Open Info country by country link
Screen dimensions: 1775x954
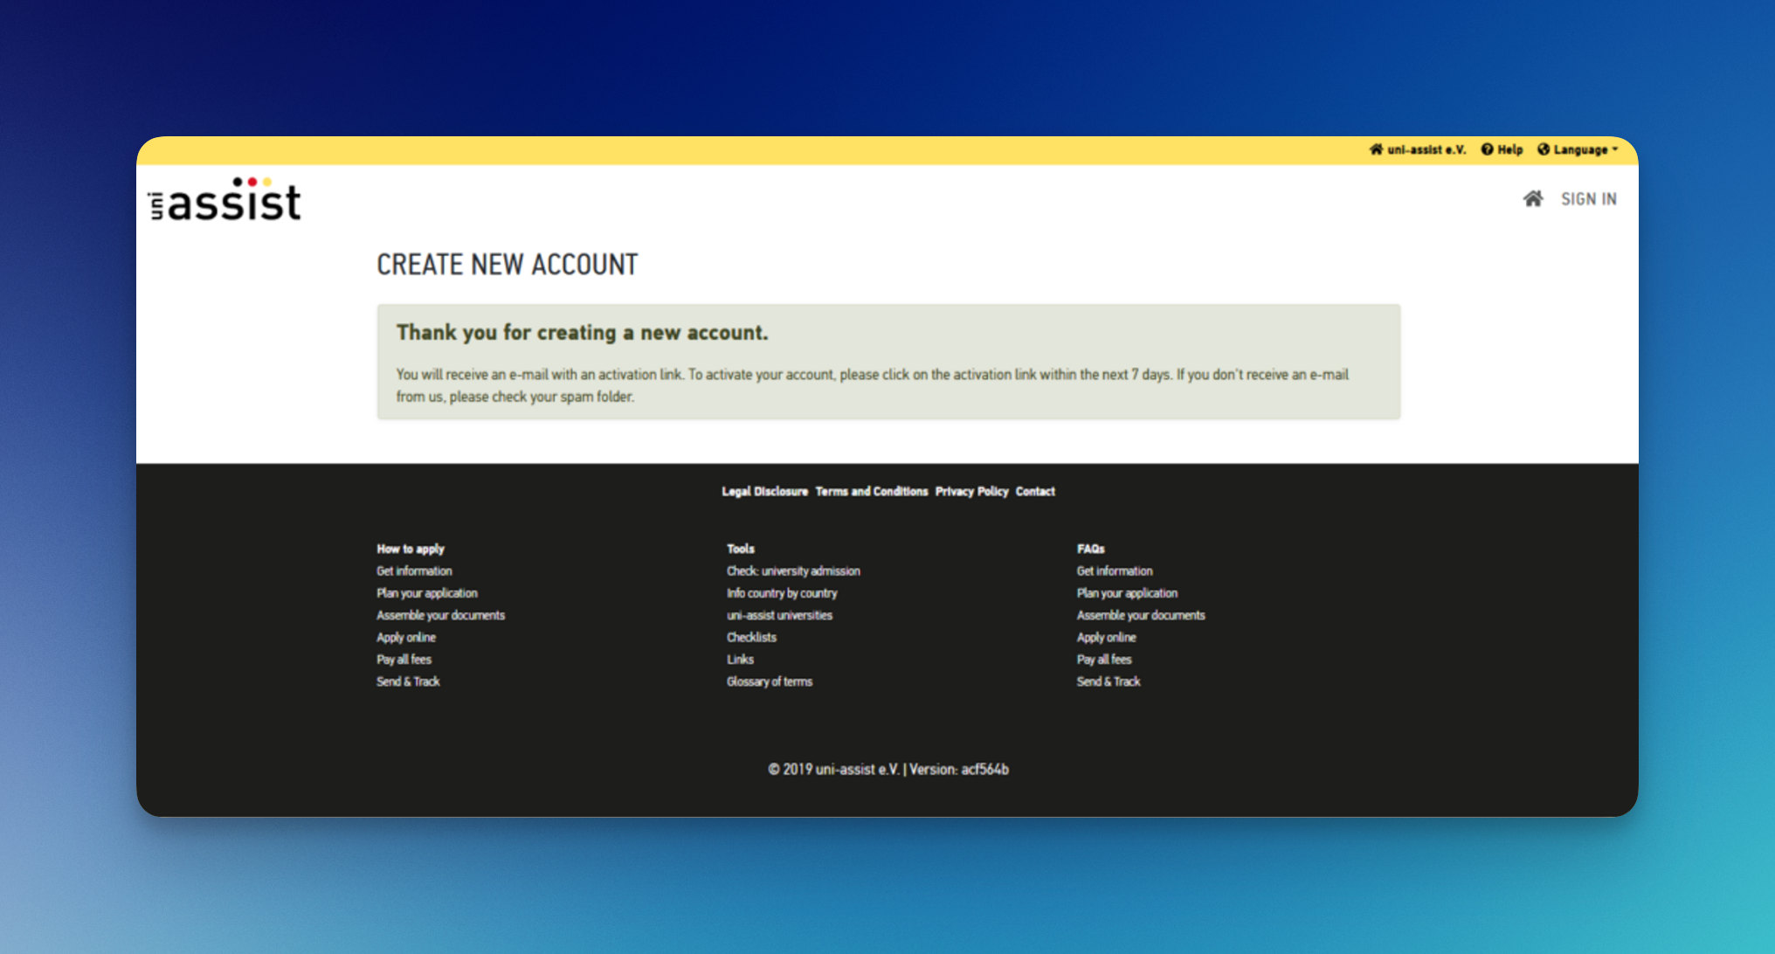tap(782, 592)
